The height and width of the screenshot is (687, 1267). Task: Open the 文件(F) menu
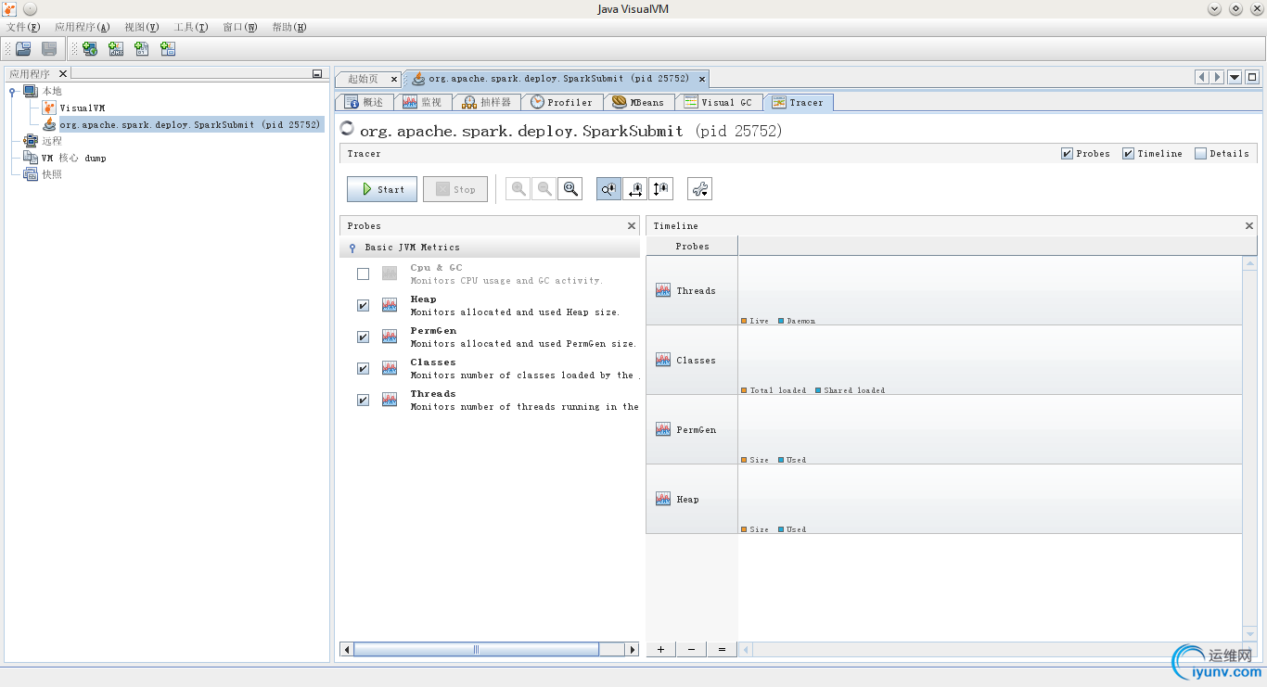tap(23, 27)
